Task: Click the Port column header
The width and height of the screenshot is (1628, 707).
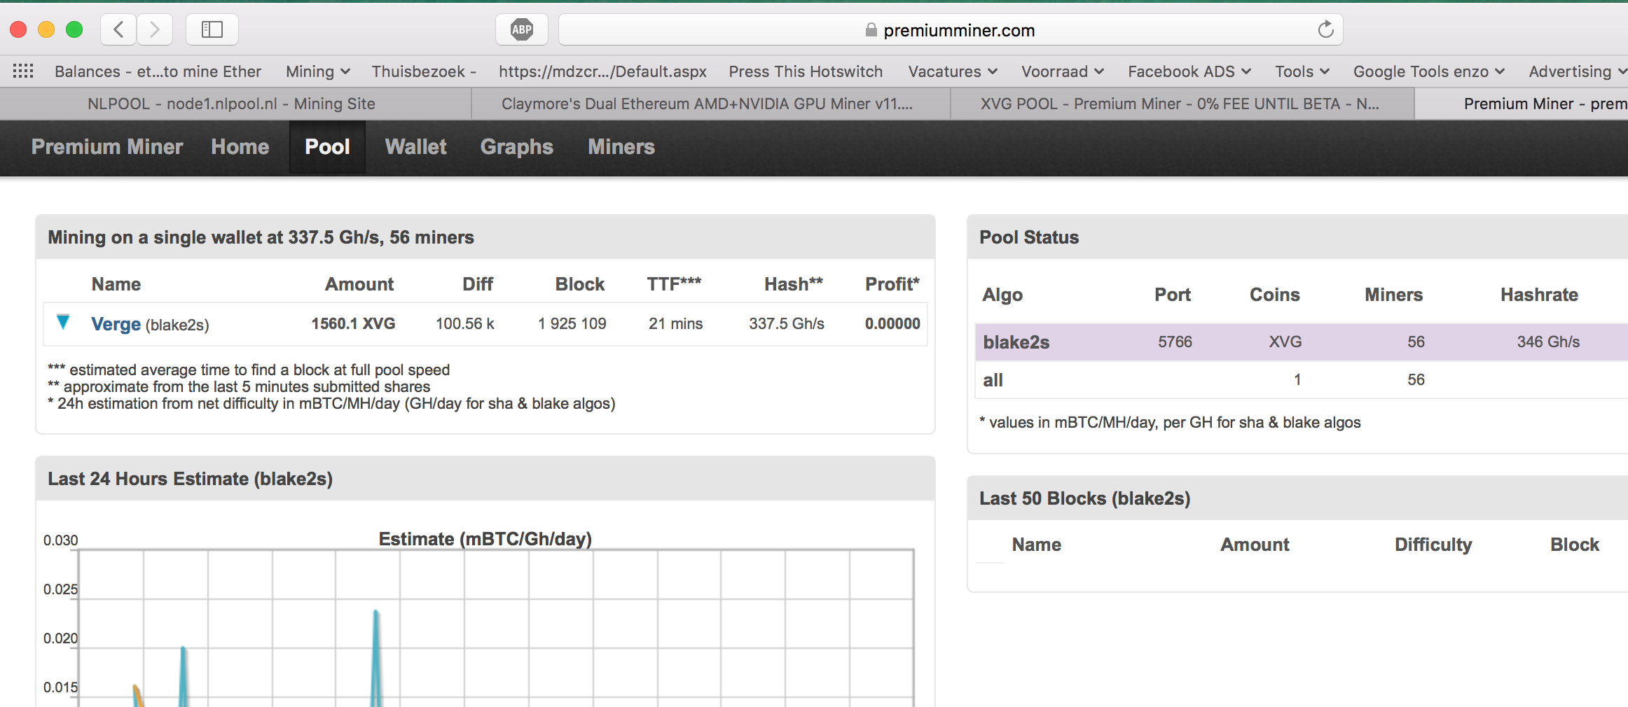Action: (1172, 295)
